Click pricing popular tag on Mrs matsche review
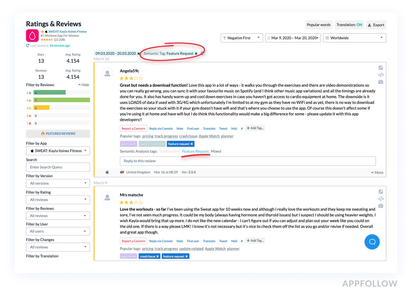 [x=148, y=249]
